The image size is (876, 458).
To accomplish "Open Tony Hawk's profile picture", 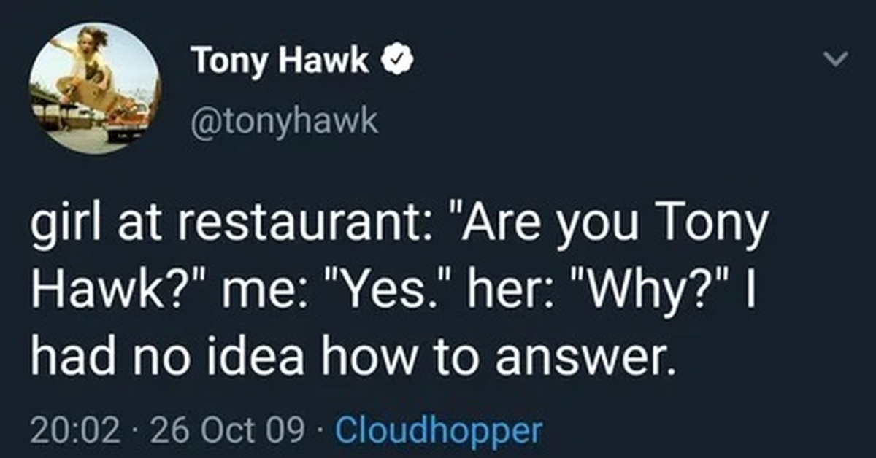I will 94,88.
